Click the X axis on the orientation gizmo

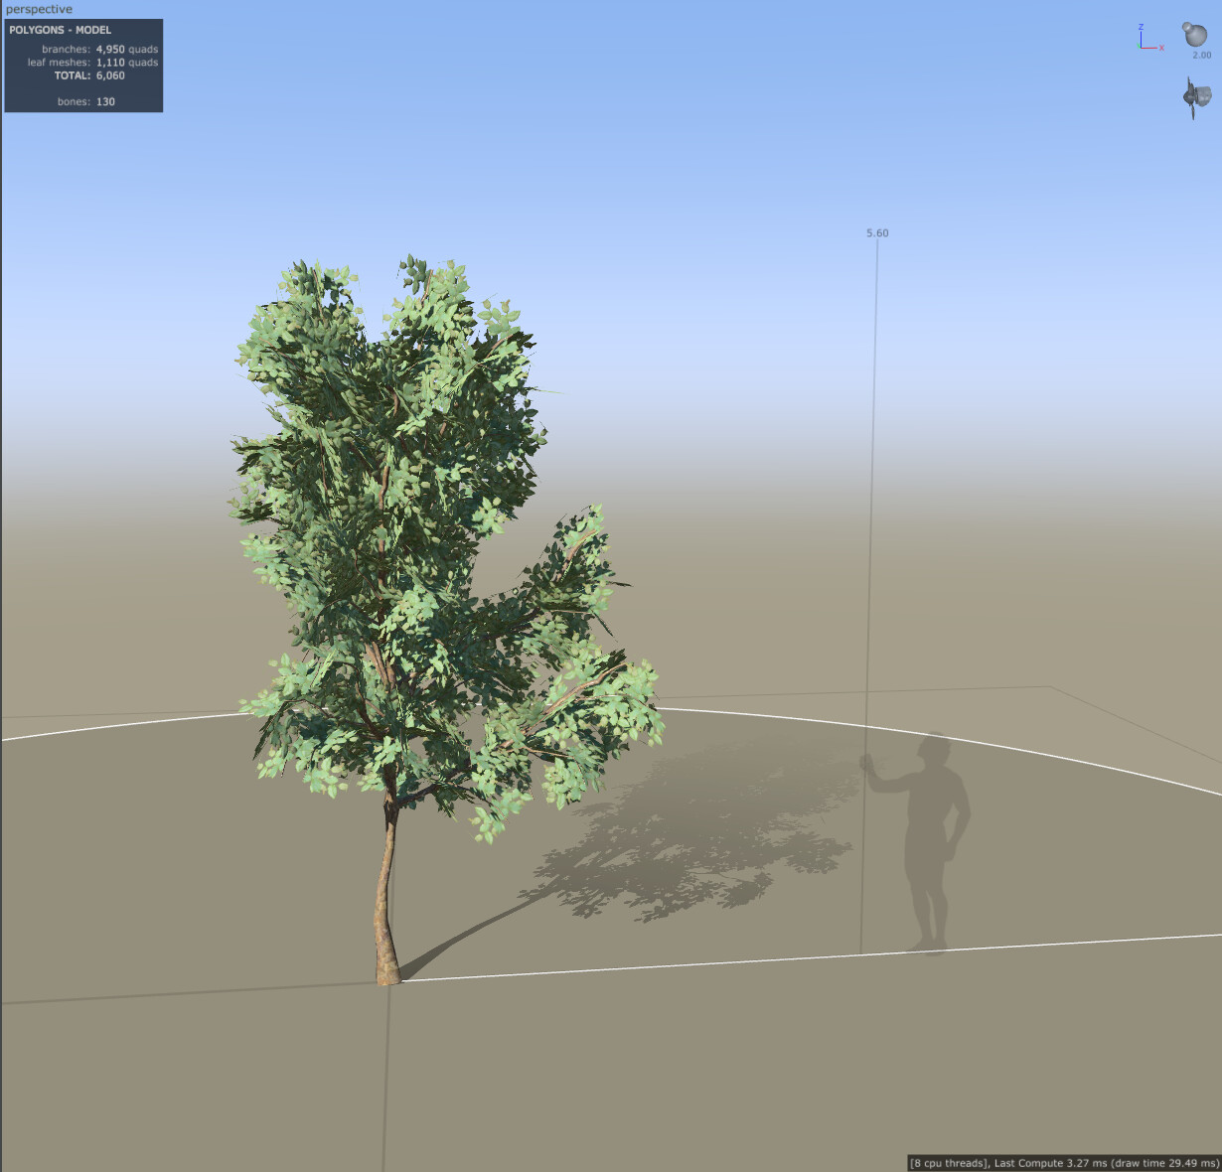click(x=1161, y=48)
